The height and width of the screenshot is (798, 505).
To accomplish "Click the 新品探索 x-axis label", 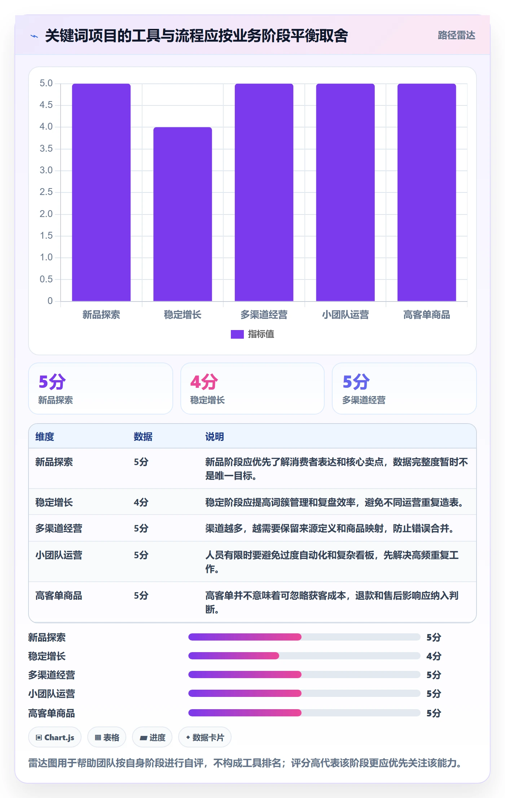I will [101, 315].
